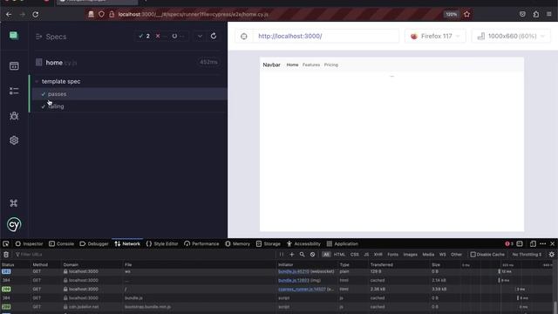Open the keyboard shortcuts command icon

(14, 203)
